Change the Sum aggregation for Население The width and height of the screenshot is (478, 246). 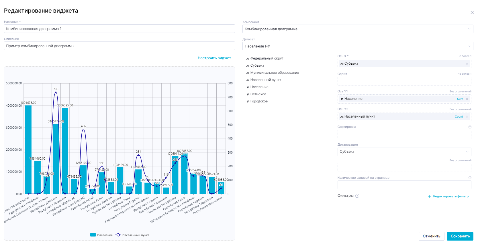460,99
